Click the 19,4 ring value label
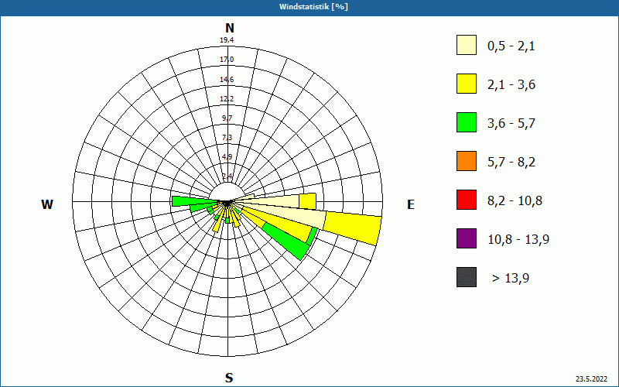The height and width of the screenshot is (387, 619). click(x=227, y=40)
